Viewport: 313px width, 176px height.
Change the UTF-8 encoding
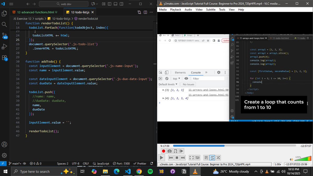pos(76,163)
